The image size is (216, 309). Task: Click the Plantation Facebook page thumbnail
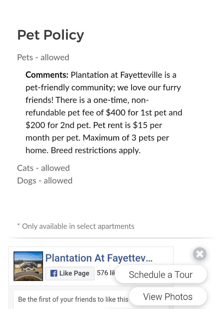(x=28, y=266)
